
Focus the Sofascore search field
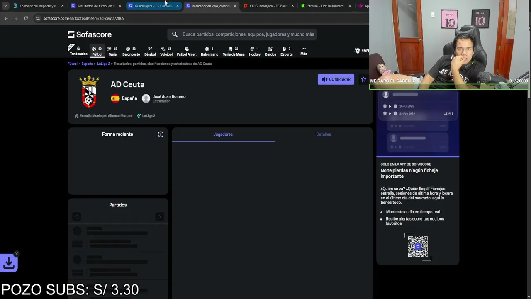[x=242, y=34]
